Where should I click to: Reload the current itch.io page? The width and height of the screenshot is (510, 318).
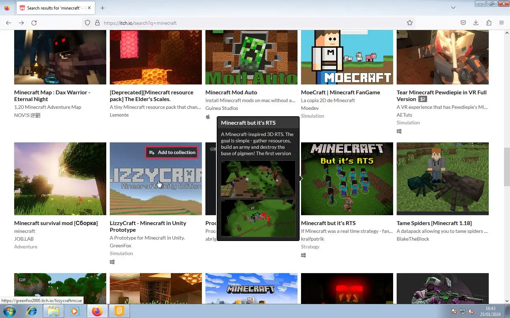(x=34, y=23)
